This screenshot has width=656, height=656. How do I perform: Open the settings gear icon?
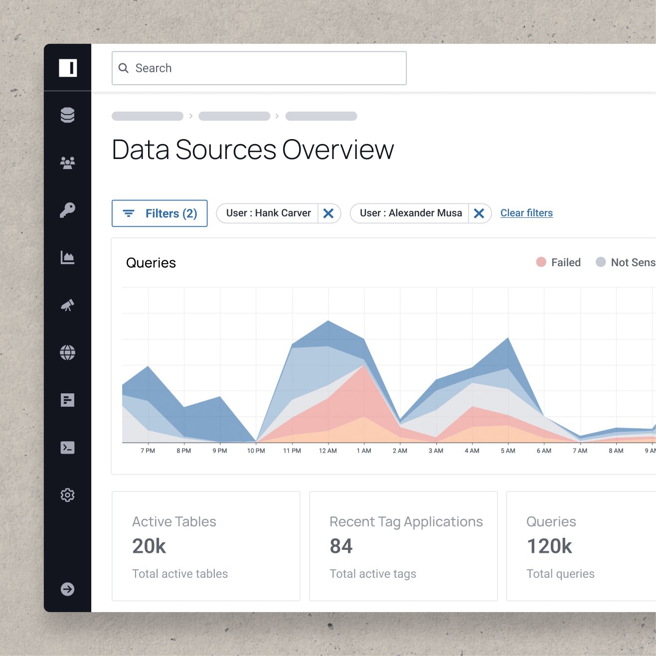tap(68, 495)
